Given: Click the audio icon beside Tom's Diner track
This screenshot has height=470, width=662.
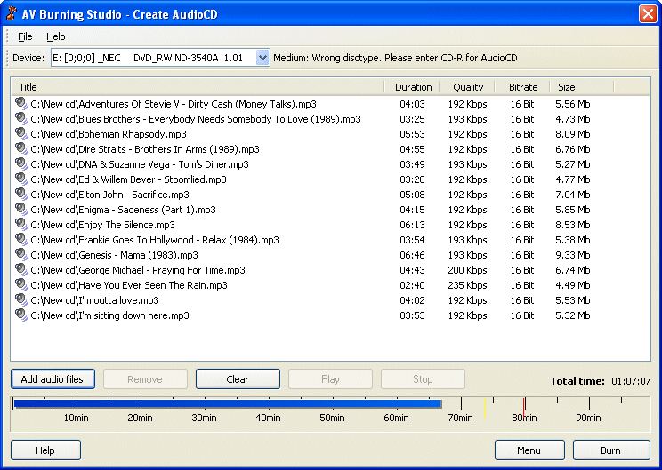Looking at the screenshot, I should 21,164.
